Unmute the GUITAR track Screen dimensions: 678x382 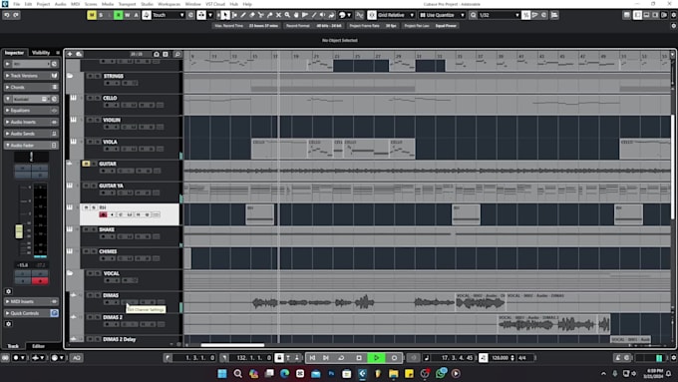[86, 164]
